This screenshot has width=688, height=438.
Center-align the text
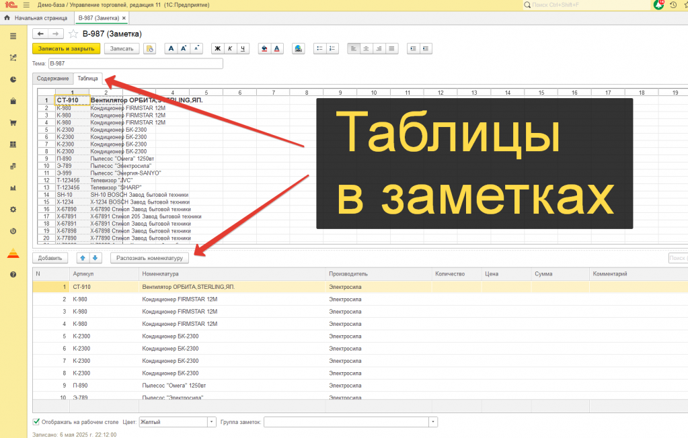tap(366, 48)
